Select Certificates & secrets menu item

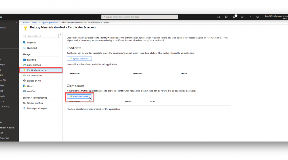(41, 70)
